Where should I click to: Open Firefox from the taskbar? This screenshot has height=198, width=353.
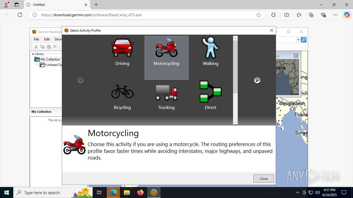point(140,193)
